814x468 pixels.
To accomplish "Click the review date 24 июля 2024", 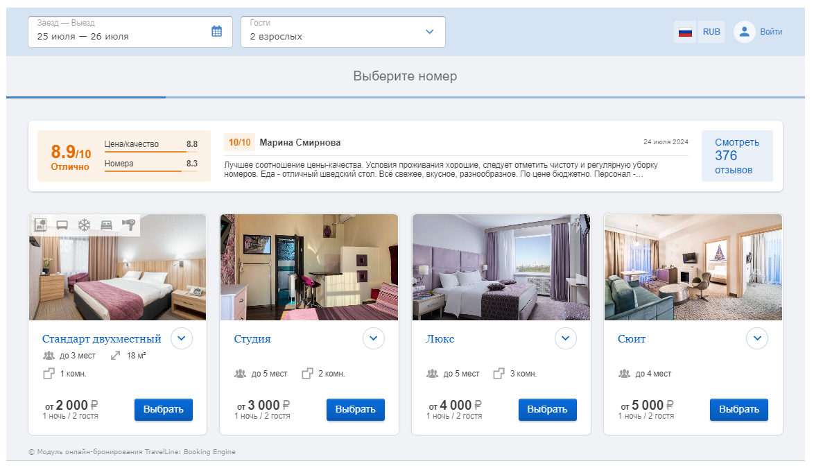I will pyautogui.click(x=666, y=141).
